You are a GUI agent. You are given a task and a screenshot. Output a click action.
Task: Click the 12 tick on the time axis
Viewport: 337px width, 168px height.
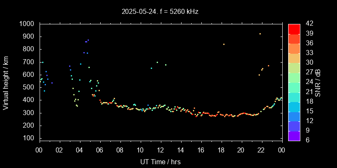[x=160, y=150]
